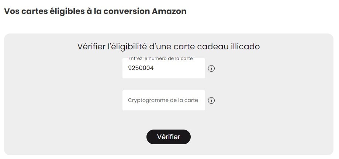Select the empty cryptogram input box
Viewport: 339px width, 159px height.
coord(163,100)
